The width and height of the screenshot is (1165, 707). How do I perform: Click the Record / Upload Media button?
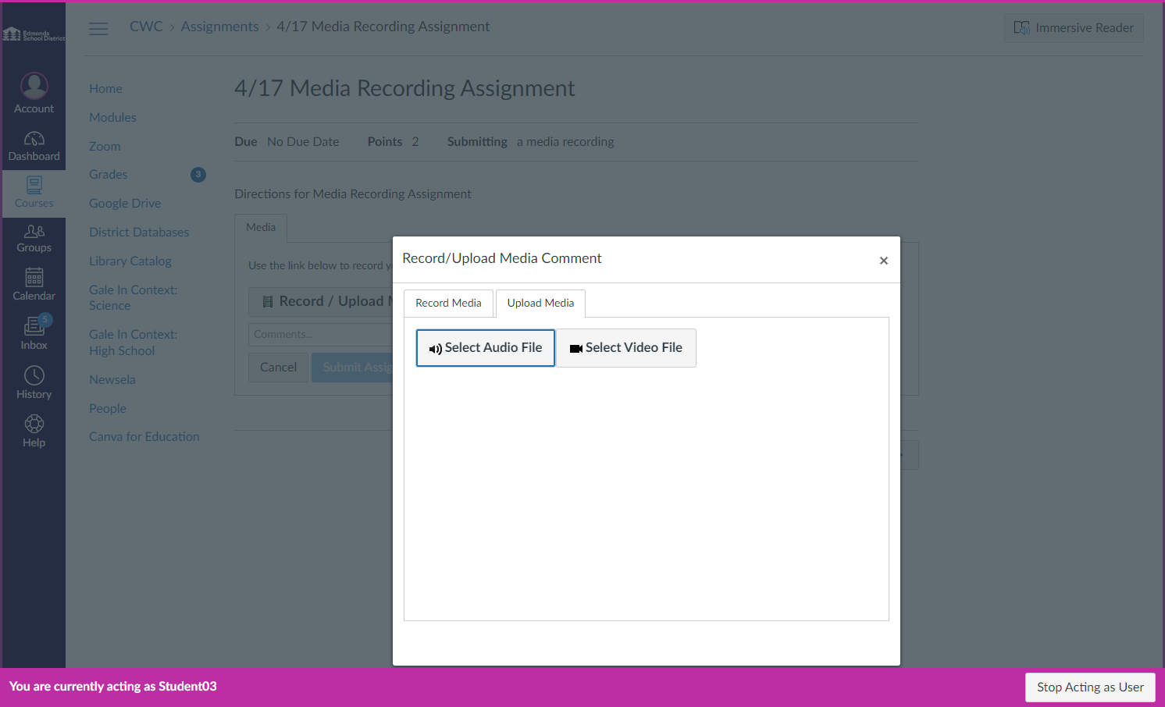coord(321,301)
